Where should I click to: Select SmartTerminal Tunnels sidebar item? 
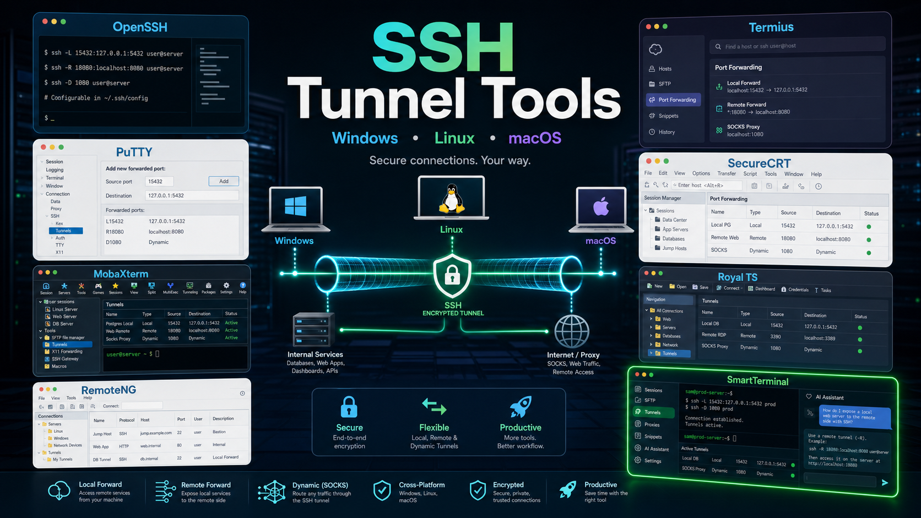[653, 412]
